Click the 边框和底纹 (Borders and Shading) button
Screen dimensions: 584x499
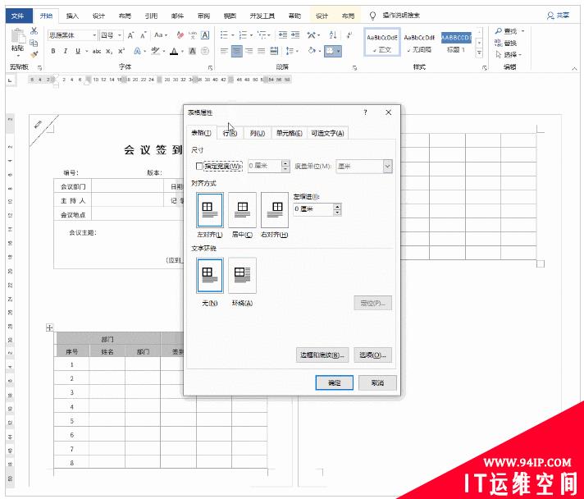pos(322,355)
